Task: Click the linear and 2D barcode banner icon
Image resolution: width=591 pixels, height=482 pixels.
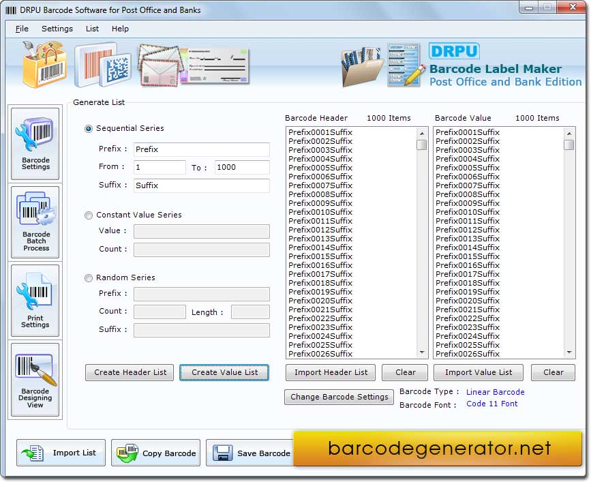Action: [x=102, y=65]
